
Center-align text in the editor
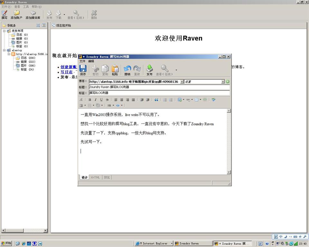(122, 100)
